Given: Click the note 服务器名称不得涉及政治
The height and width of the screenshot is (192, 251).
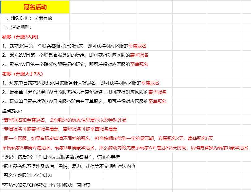Looking at the screenshot, I should pyautogui.click(x=69, y=166).
